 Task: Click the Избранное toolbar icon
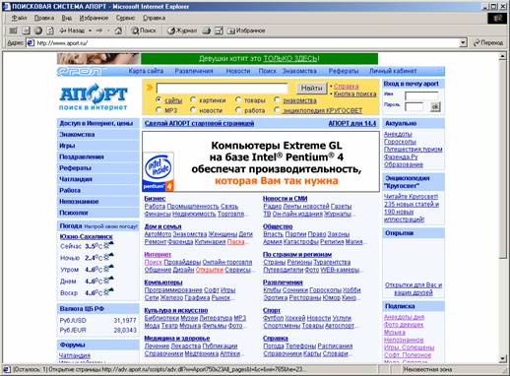click(246, 31)
